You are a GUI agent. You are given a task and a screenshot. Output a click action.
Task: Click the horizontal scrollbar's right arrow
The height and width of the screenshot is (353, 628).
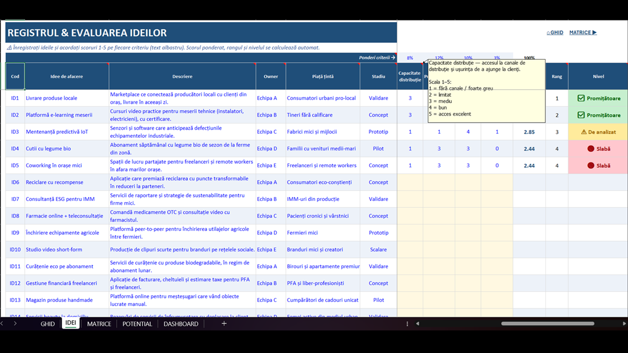click(624, 324)
